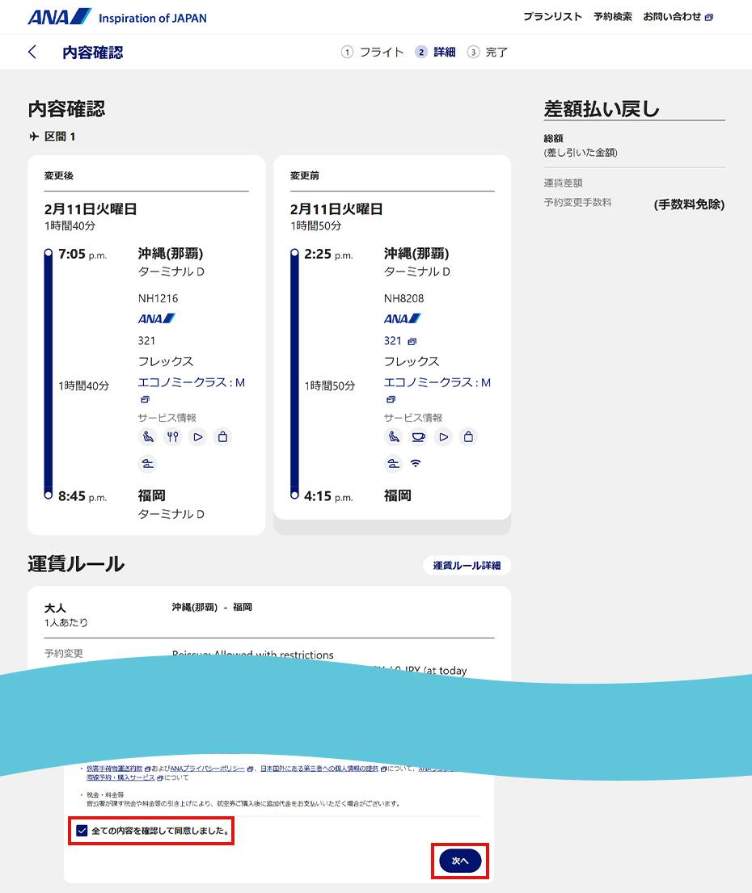752x893 pixels.
Task: Open プランリスト from the top navigation
Action: [x=551, y=15]
